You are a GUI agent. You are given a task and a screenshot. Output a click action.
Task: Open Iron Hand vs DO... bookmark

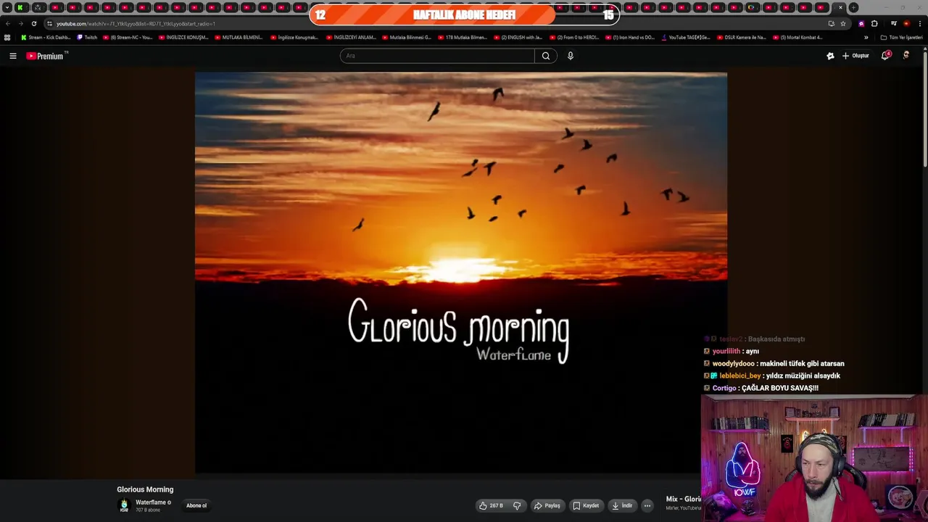pos(629,37)
